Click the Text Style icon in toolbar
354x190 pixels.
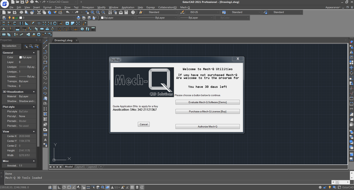(x=140, y=12)
